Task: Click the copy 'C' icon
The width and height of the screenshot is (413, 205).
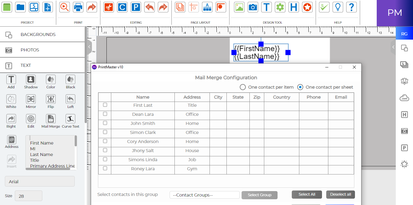Action: pyautogui.click(x=122, y=7)
